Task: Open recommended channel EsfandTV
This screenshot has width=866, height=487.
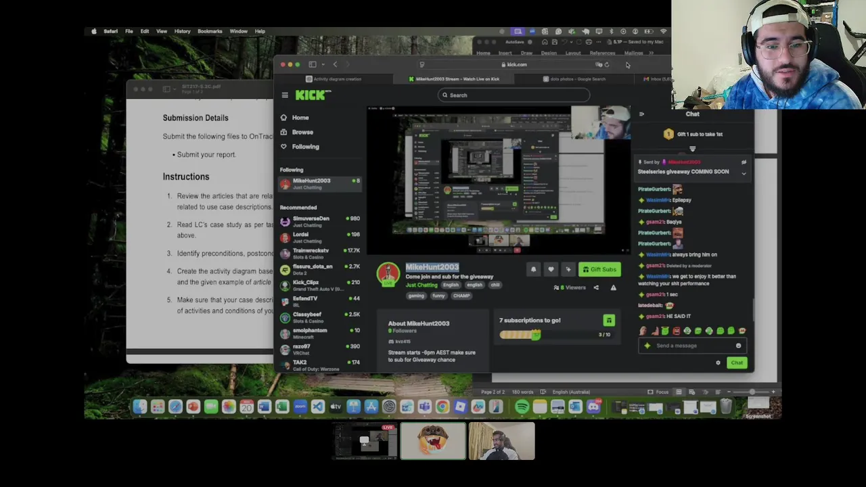Action: (320, 301)
